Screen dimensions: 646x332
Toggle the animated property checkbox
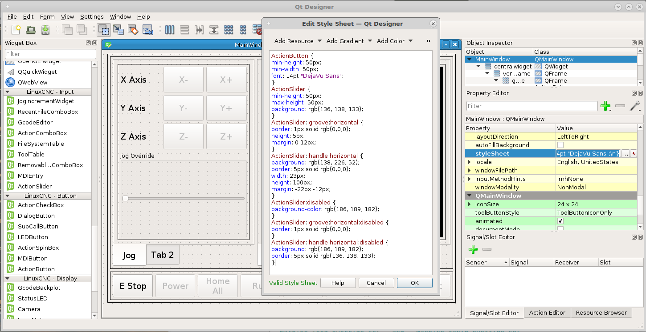point(560,221)
